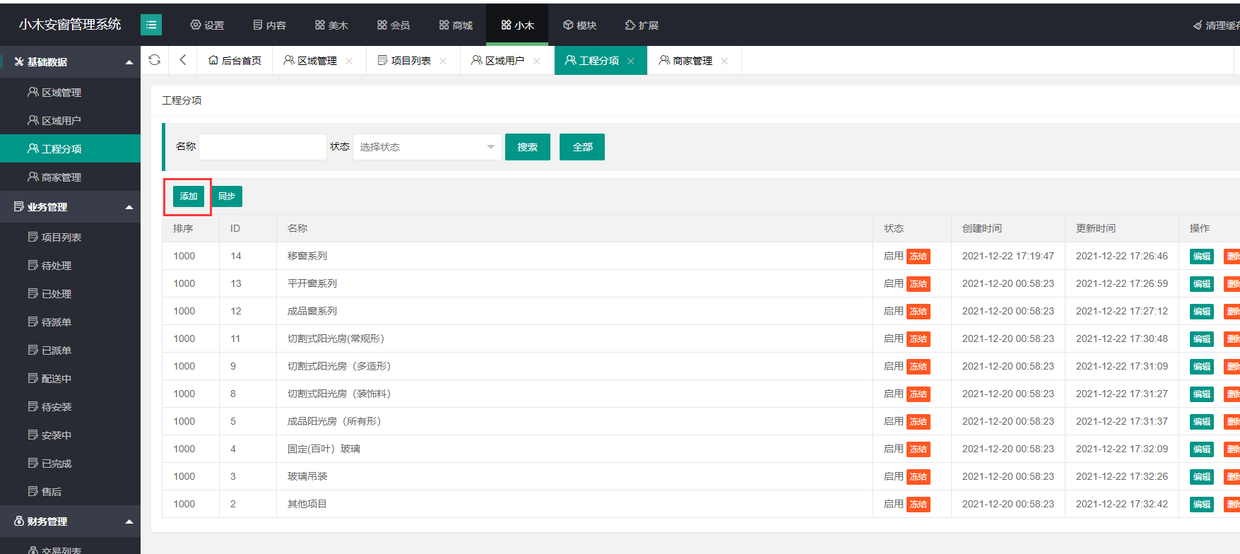
Task: Click 编辑 for 固定(百叶）玻璃 row
Action: [1202, 449]
